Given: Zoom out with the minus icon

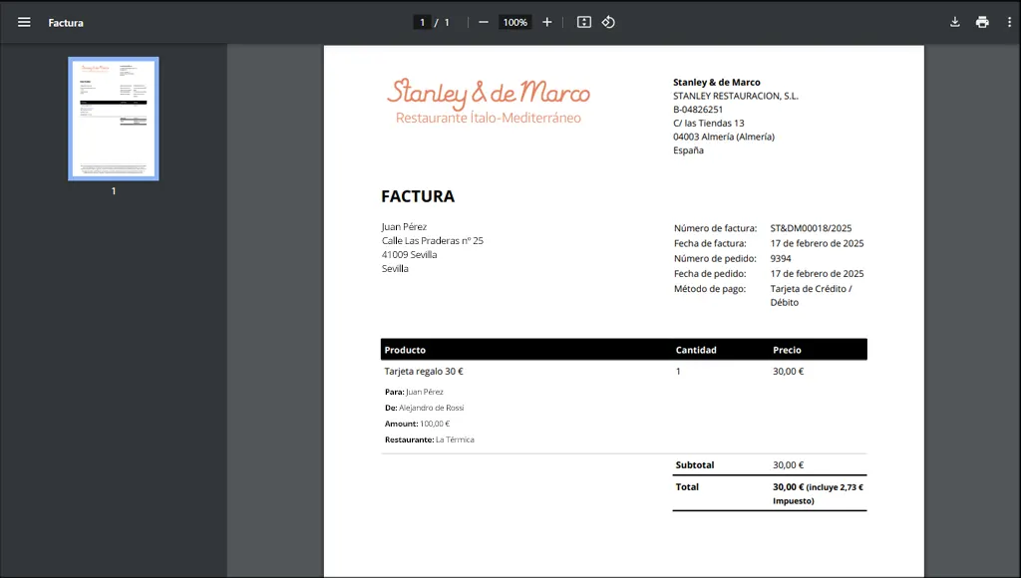Looking at the screenshot, I should (484, 22).
